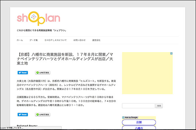Viewport: 196px width, 130px height.
Task: Click the AdChoices icon on the yellow ad
Action: 171,54
